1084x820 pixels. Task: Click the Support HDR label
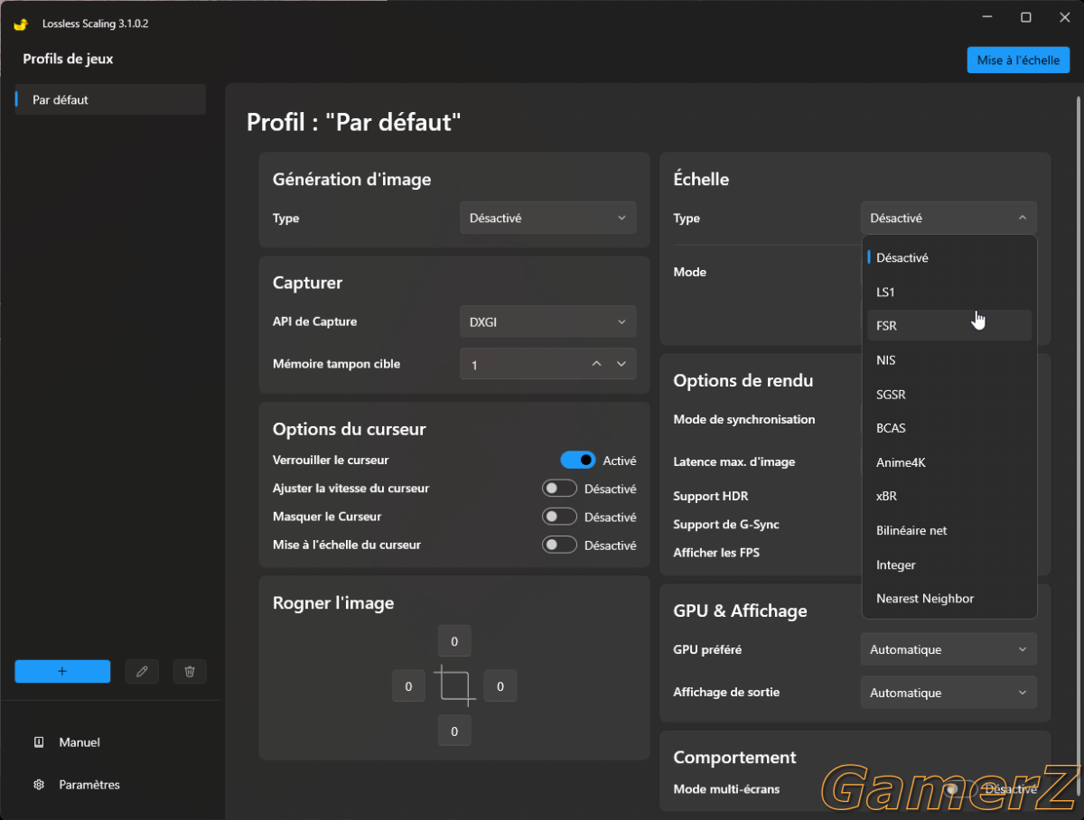(x=711, y=496)
